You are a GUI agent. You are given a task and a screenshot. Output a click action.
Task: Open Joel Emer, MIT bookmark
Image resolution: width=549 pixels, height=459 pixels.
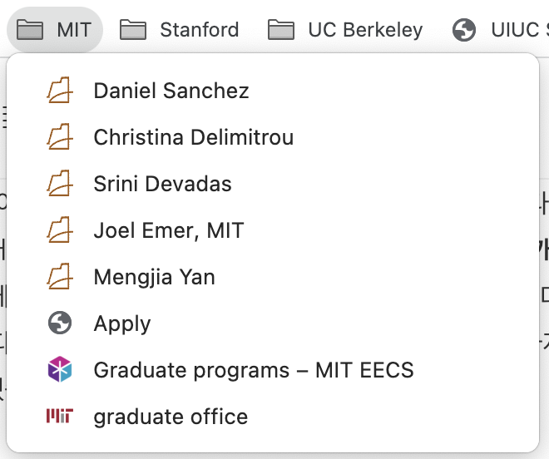pos(273,230)
